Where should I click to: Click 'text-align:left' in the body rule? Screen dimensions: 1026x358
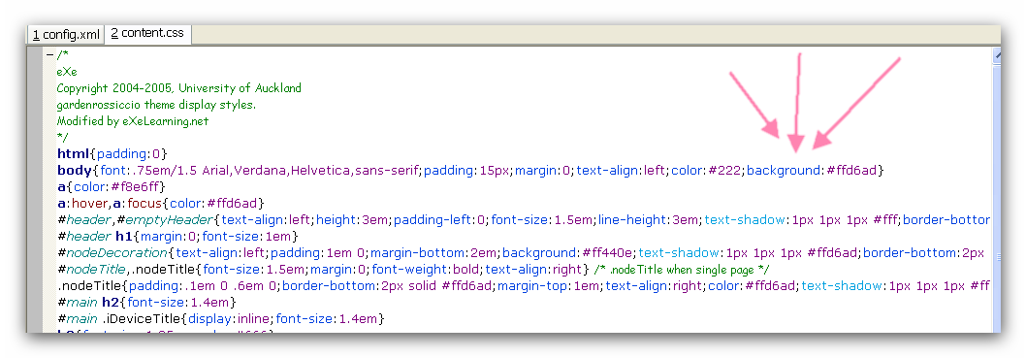[621, 171]
